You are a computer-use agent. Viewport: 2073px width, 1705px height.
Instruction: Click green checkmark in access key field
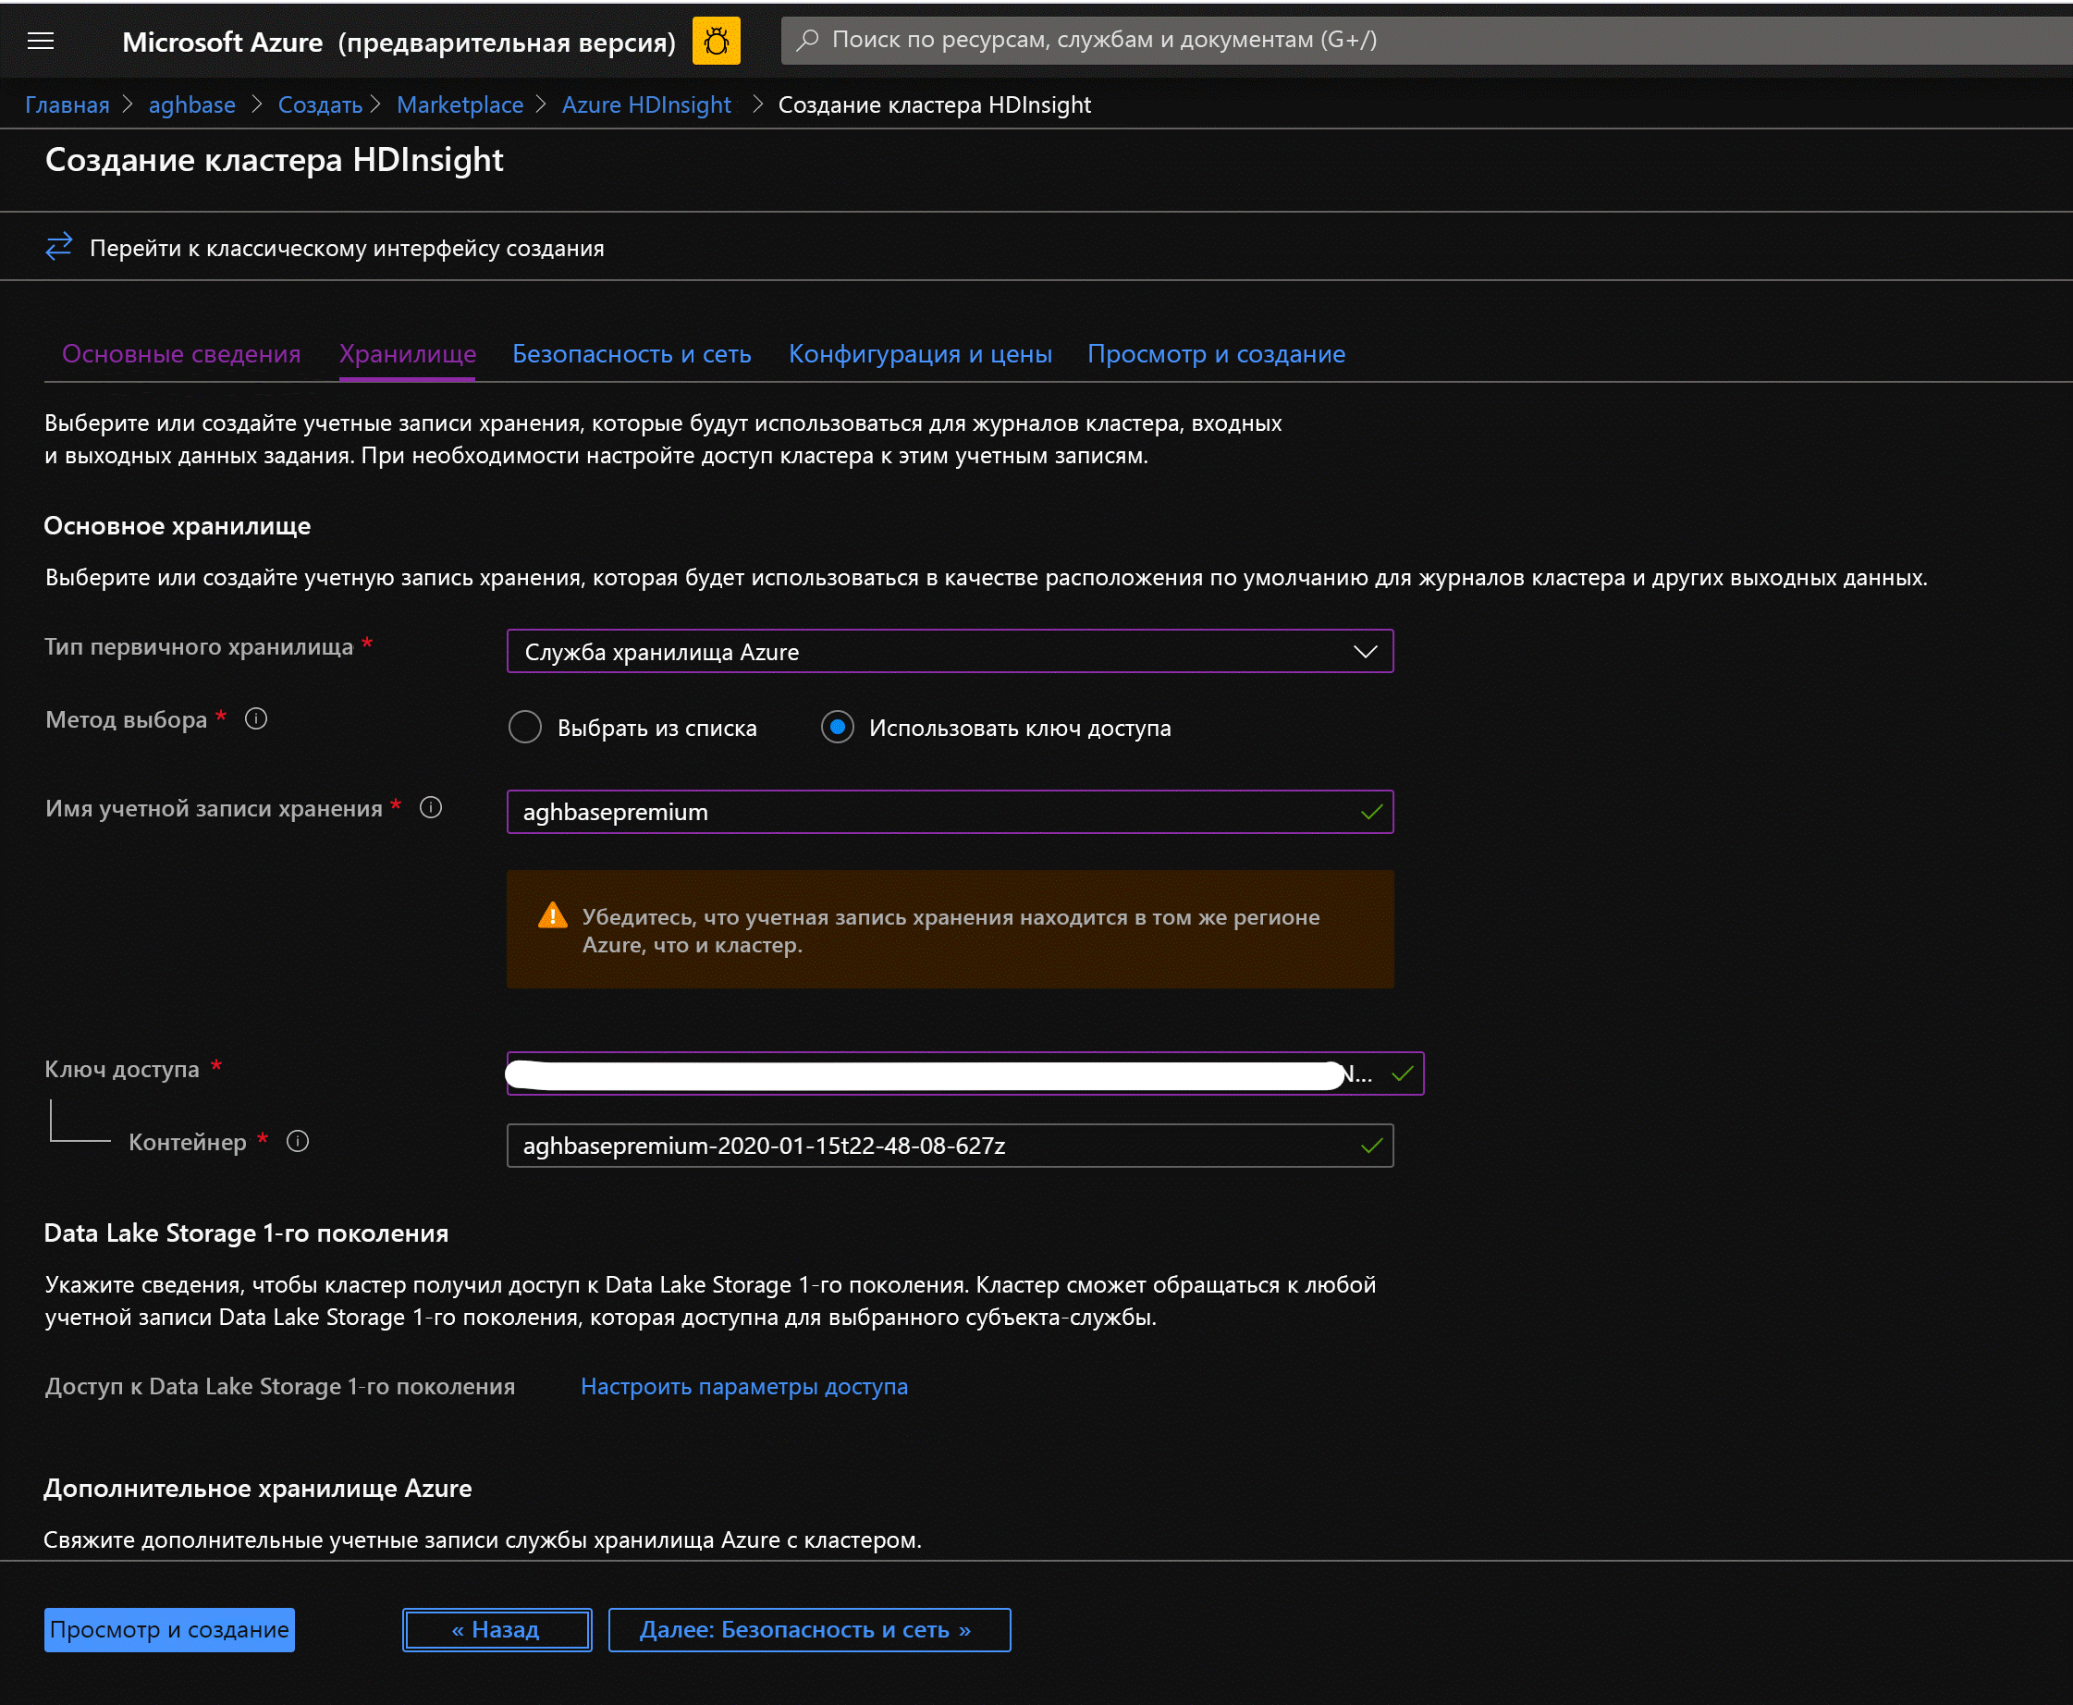point(1402,1073)
